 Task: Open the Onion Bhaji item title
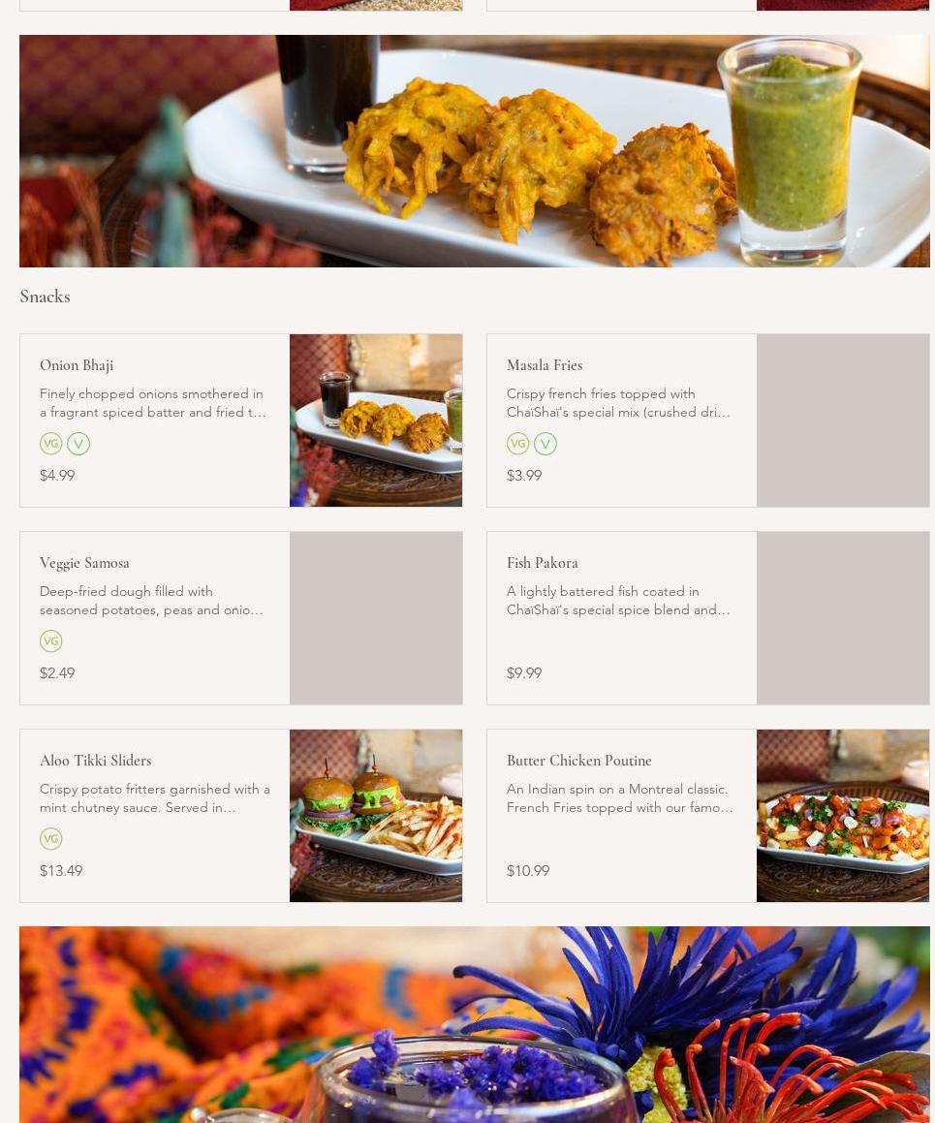point(77,365)
